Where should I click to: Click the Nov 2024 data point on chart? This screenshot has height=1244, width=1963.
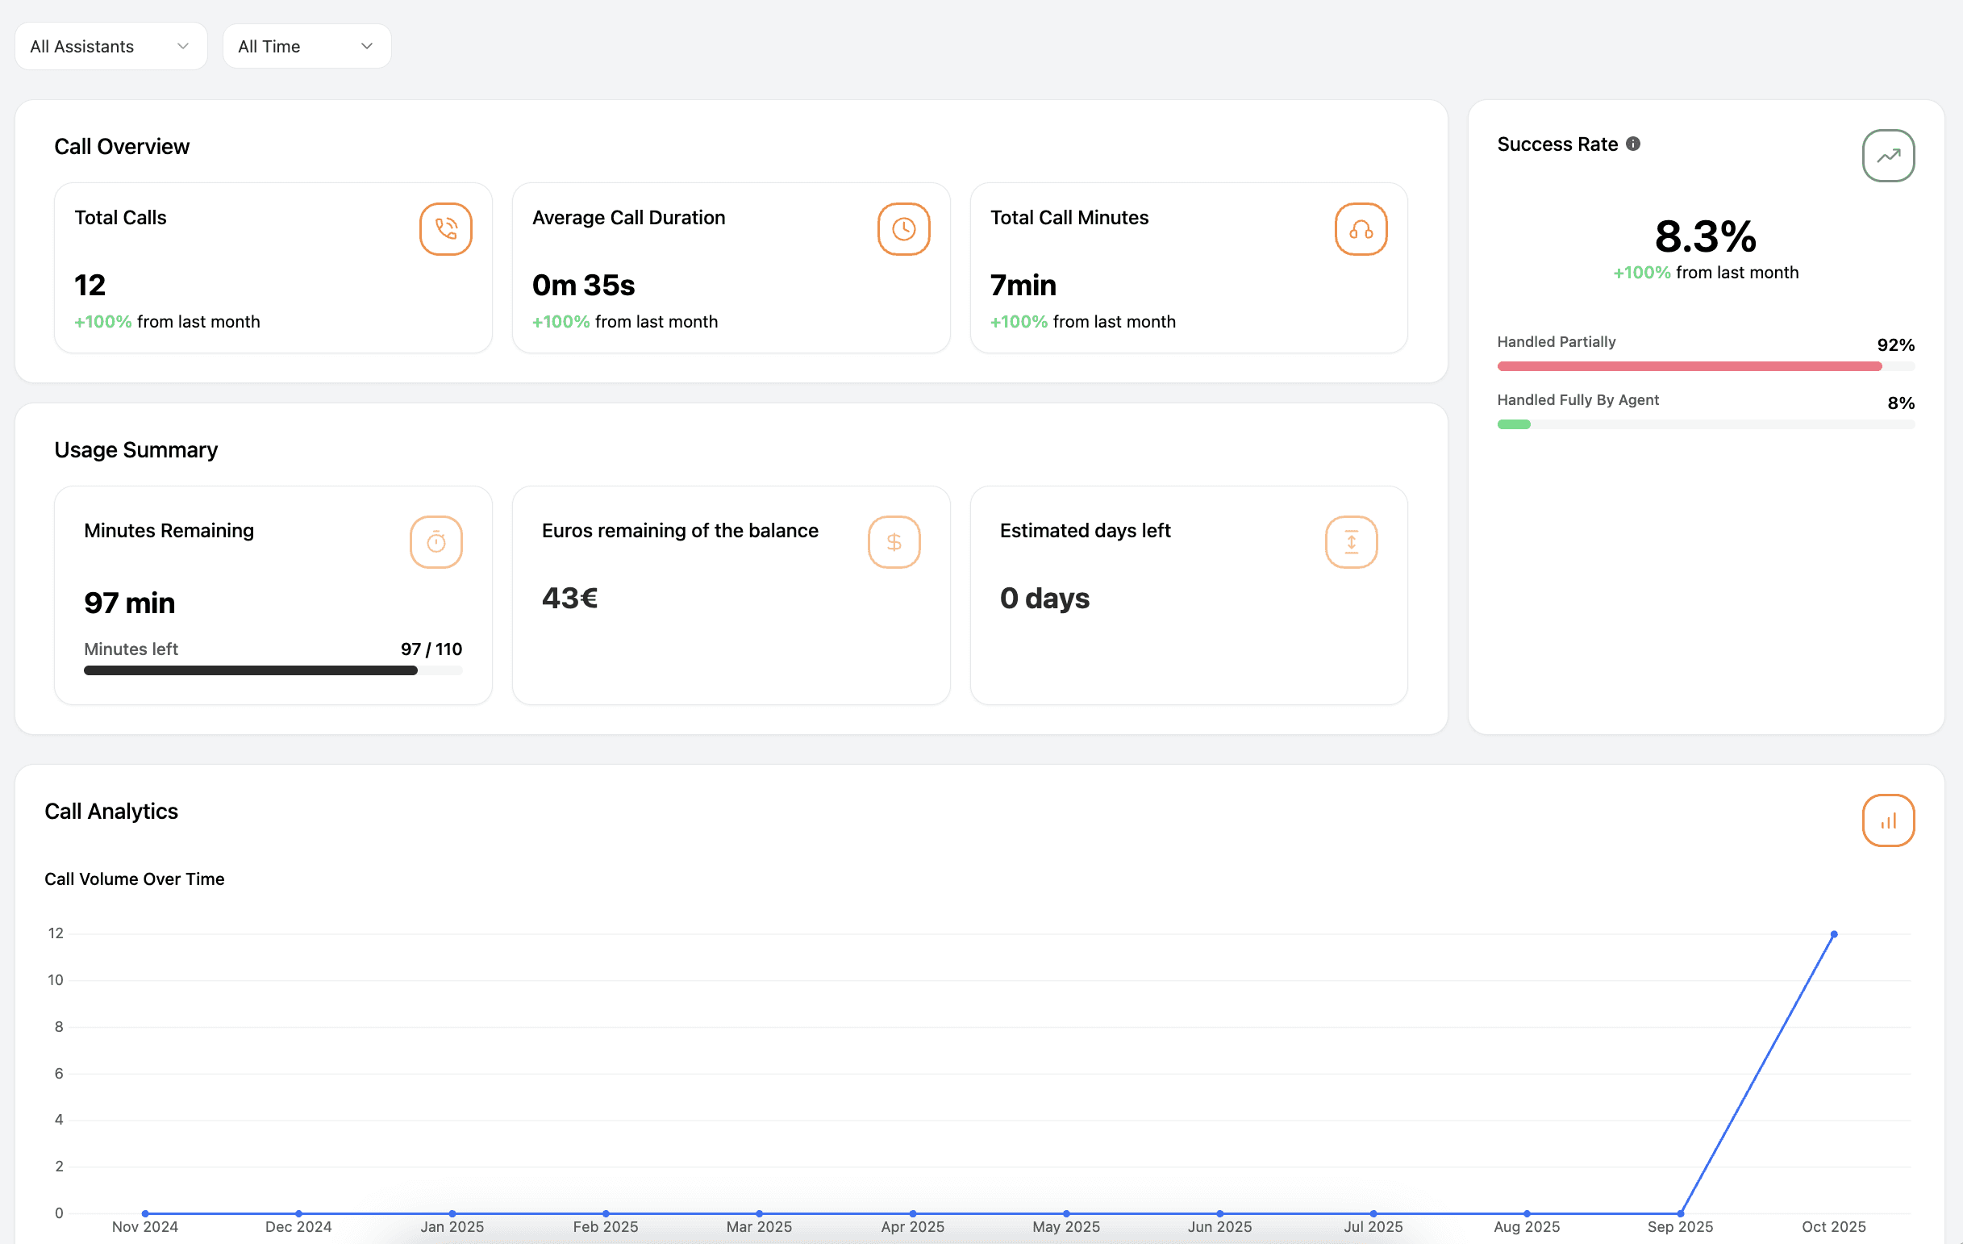145,1214
